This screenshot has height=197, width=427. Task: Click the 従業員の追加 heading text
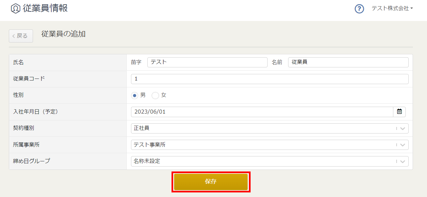click(x=63, y=34)
